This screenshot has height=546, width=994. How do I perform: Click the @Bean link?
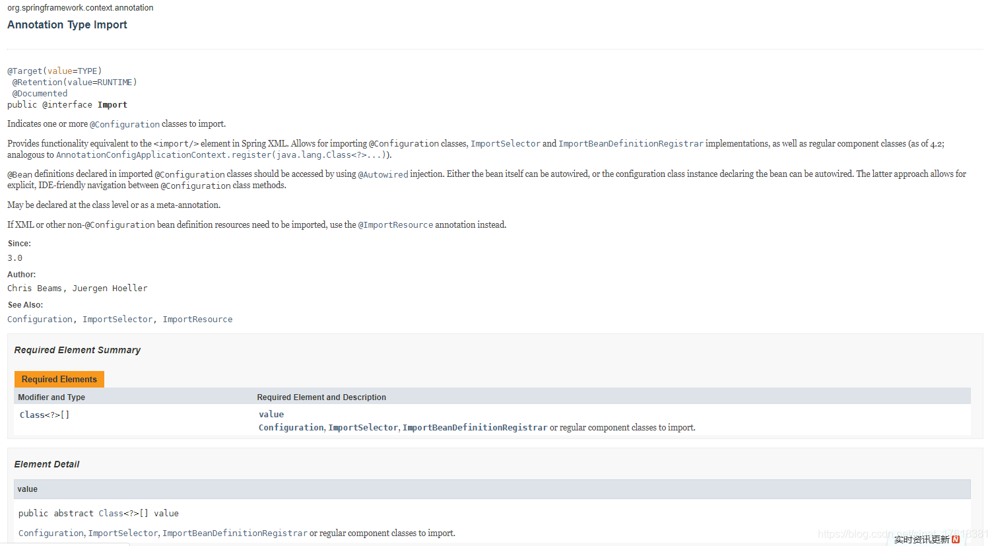pos(20,174)
